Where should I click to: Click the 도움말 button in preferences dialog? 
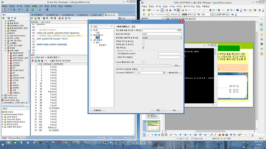(98, 110)
